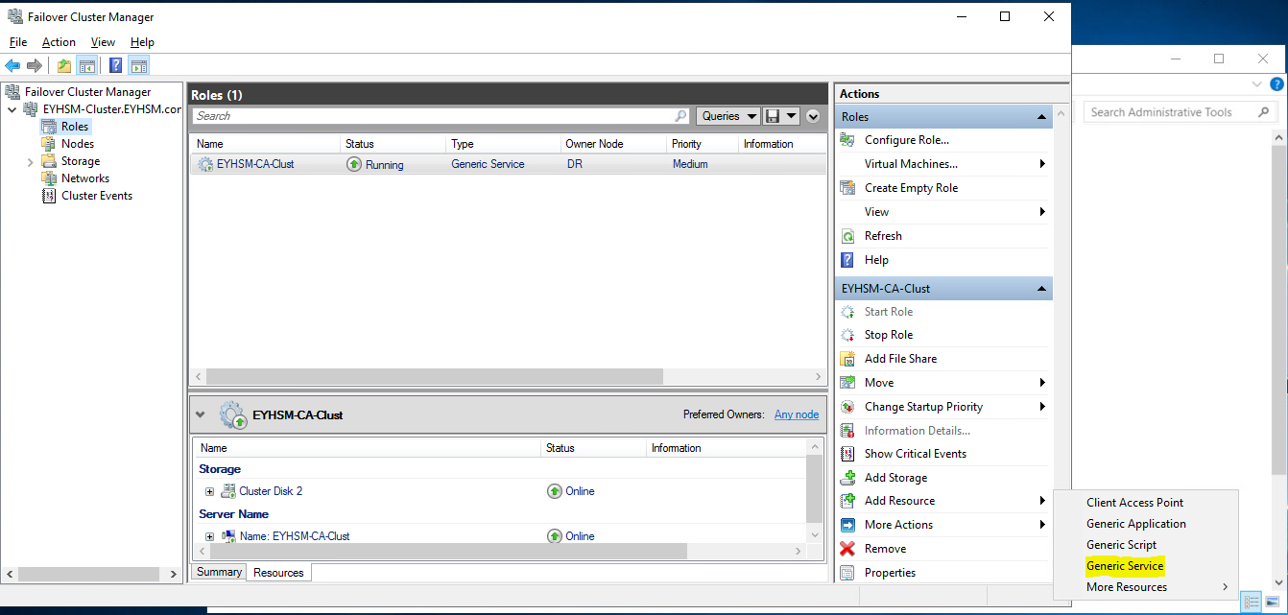The width and height of the screenshot is (1288, 615).
Task: Click the large icons view button in background window
Action: point(1273,602)
